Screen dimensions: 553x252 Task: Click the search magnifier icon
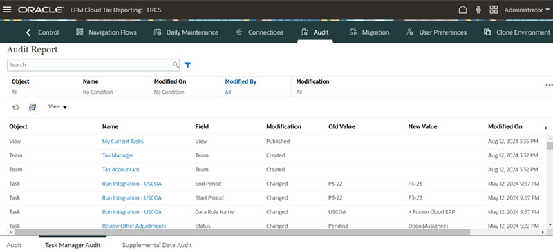[176, 65]
